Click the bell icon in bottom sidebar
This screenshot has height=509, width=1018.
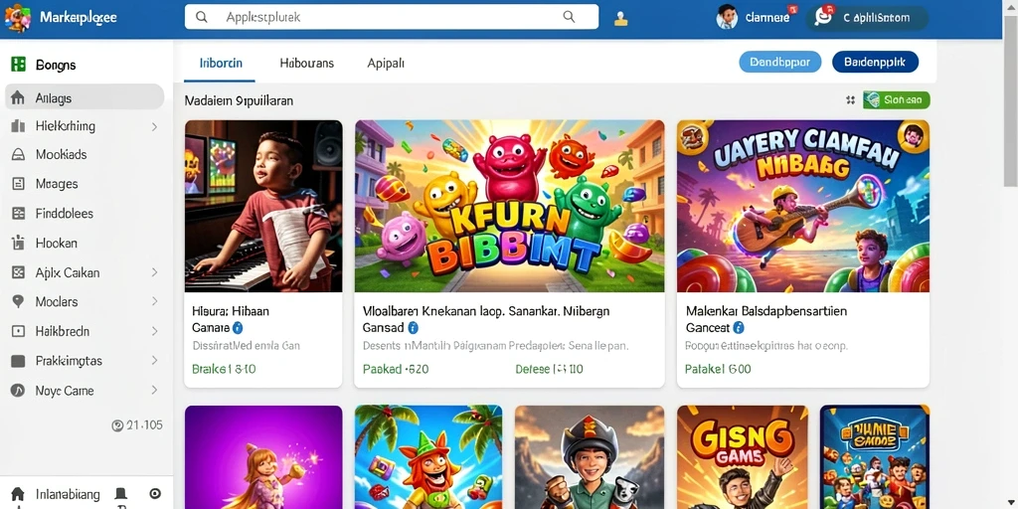click(120, 495)
